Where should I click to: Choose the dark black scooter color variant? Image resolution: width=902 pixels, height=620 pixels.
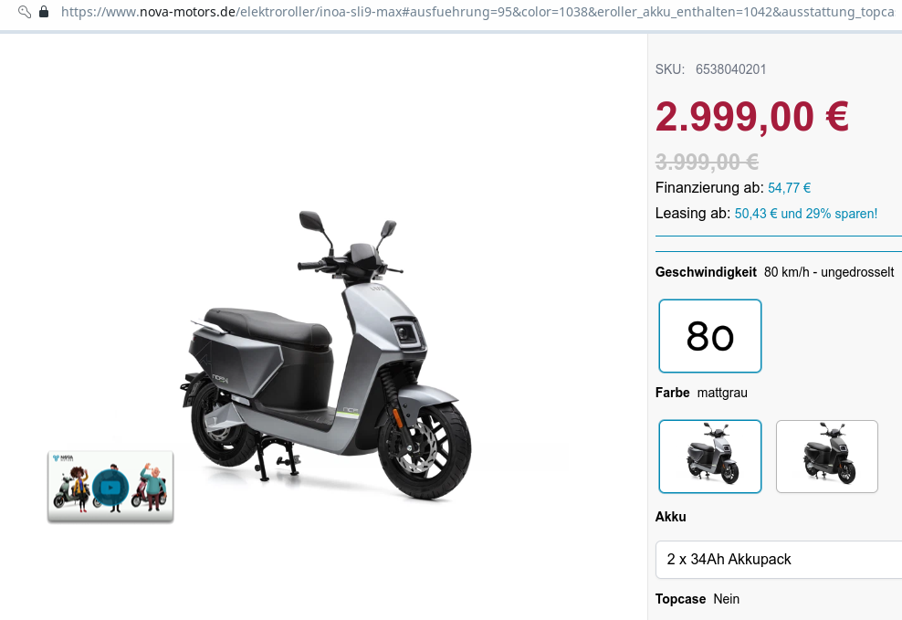pyautogui.click(x=826, y=457)
